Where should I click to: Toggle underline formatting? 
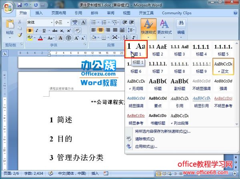pyautogui.click(x=44, y=31)
